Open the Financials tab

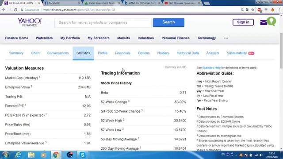(x=122, y=53)
